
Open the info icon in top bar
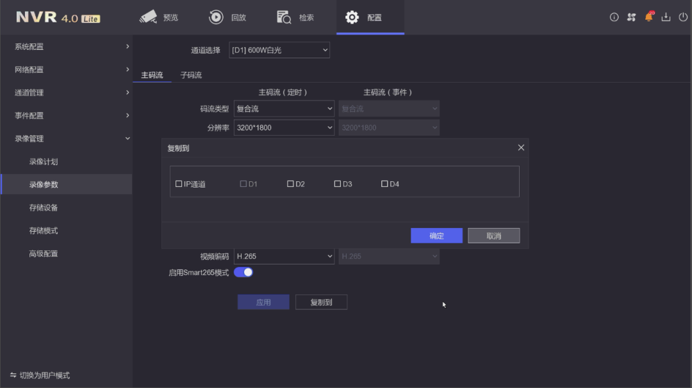pyautogui.click(x=614, y=17)
